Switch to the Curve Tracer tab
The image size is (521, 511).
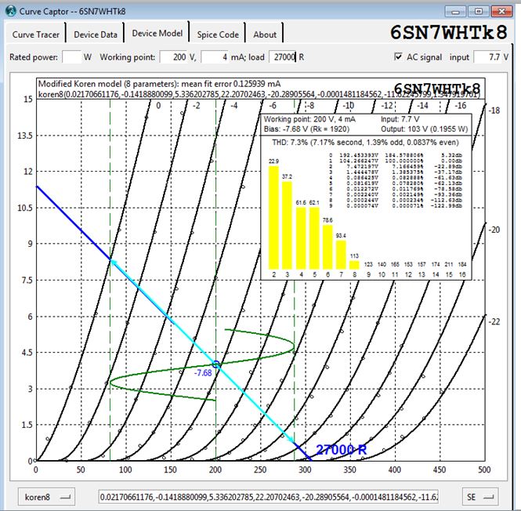[x=35, y=34]
